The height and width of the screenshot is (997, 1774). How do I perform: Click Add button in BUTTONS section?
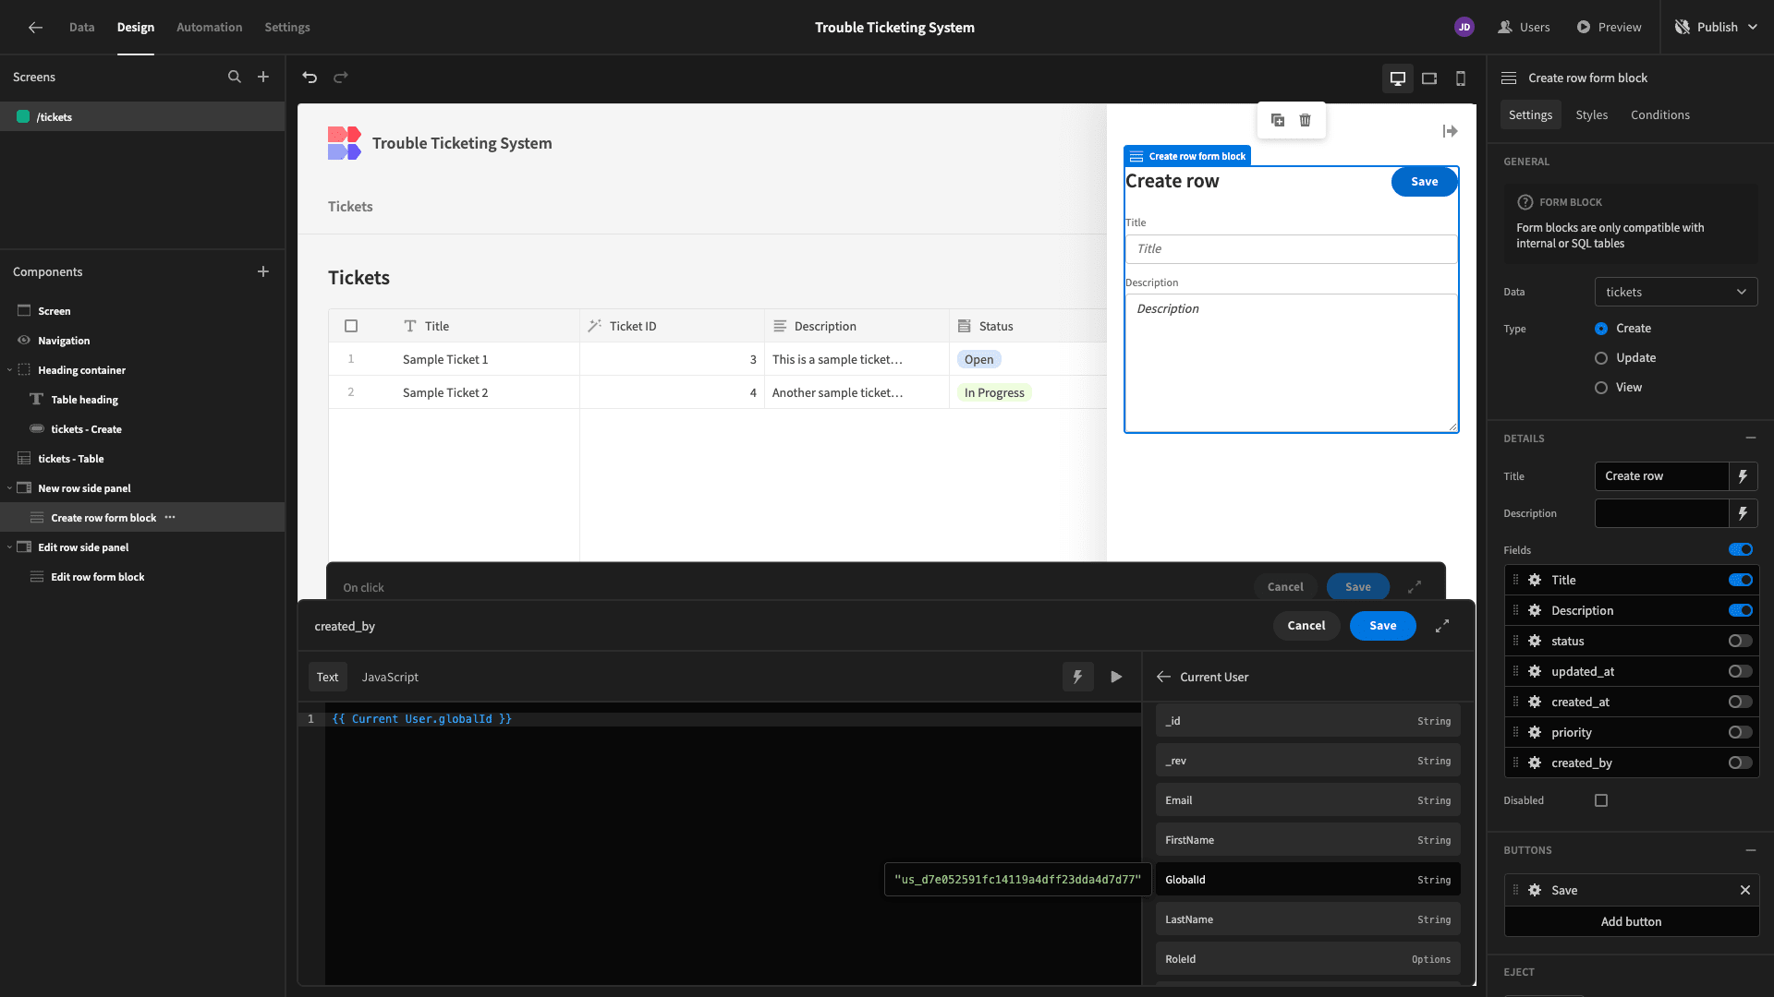pyautogui.click(x=1632, y=922)
